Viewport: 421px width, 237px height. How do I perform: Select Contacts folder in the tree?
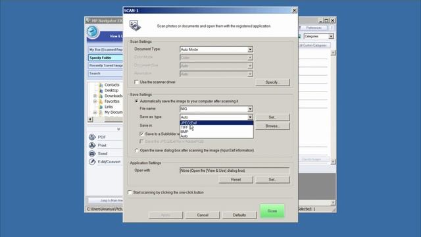pos(112,85)
